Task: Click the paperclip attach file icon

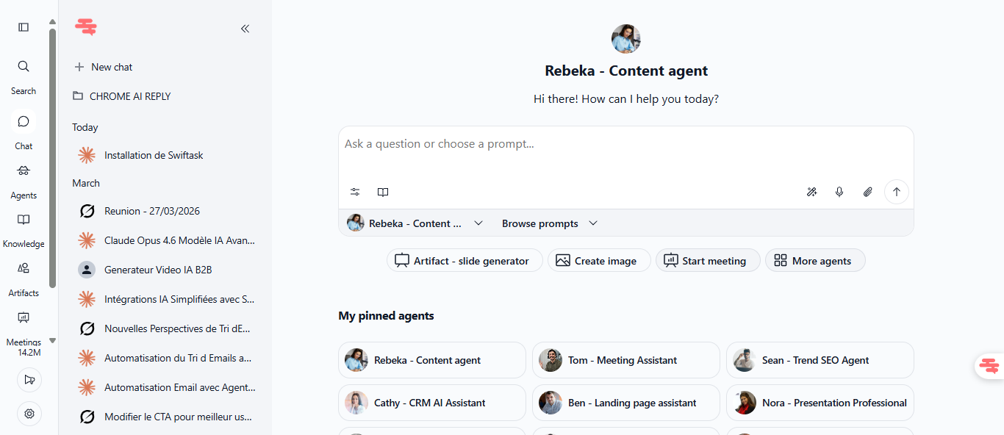Action: (868, 192)
